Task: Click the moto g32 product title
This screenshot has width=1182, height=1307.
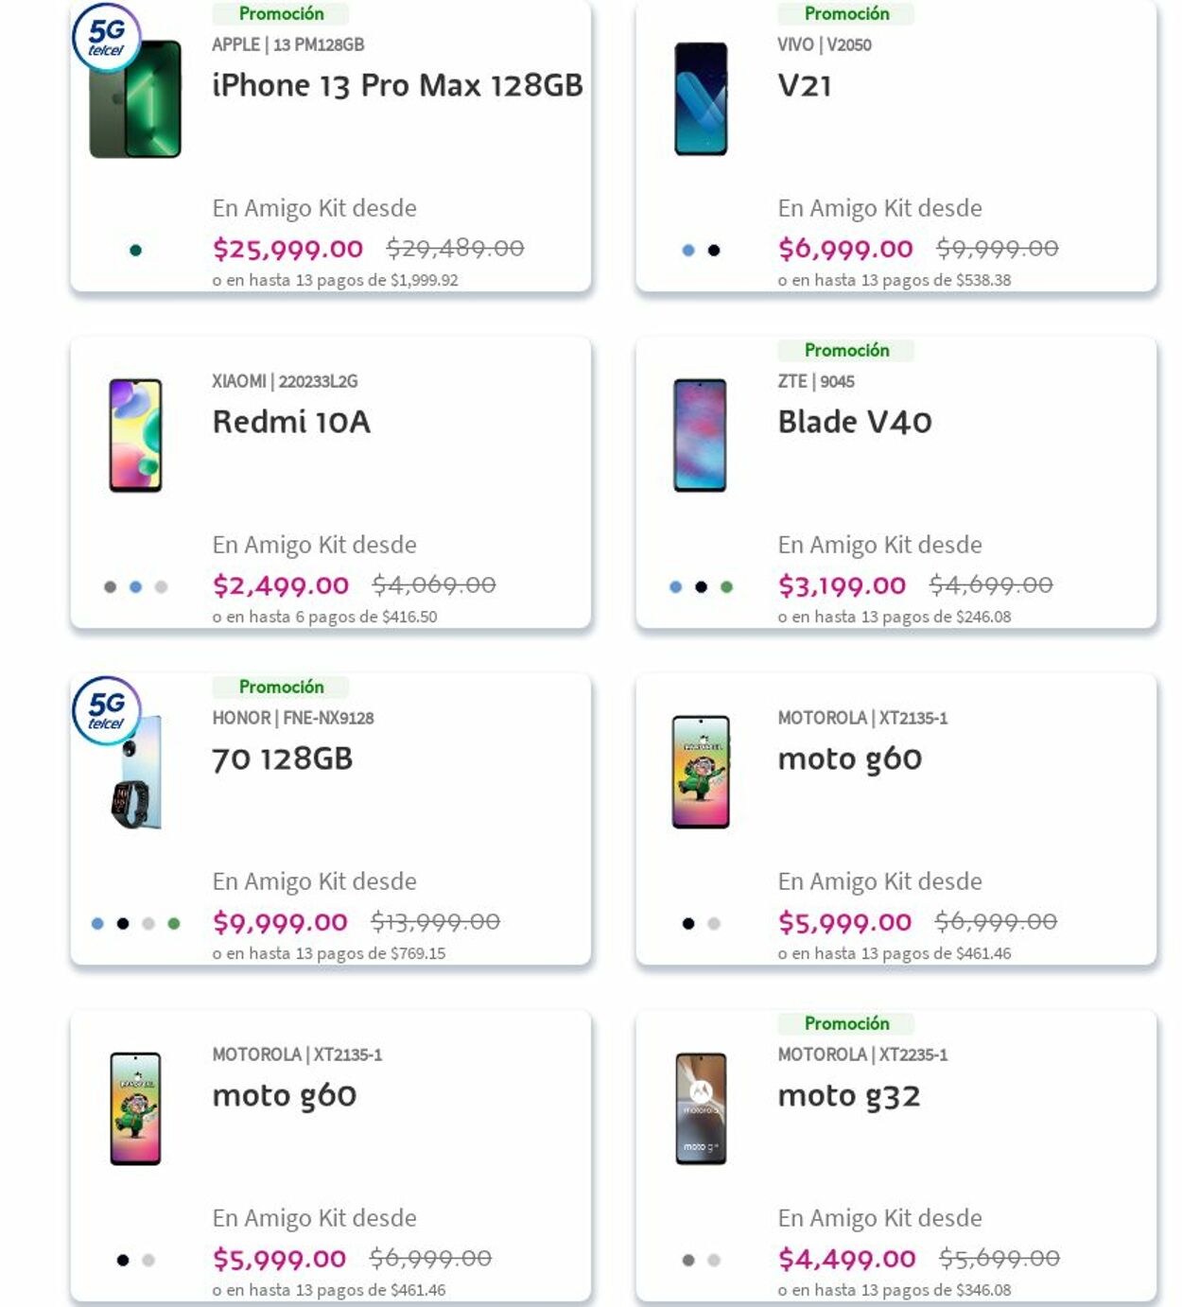Action: 849,1095
